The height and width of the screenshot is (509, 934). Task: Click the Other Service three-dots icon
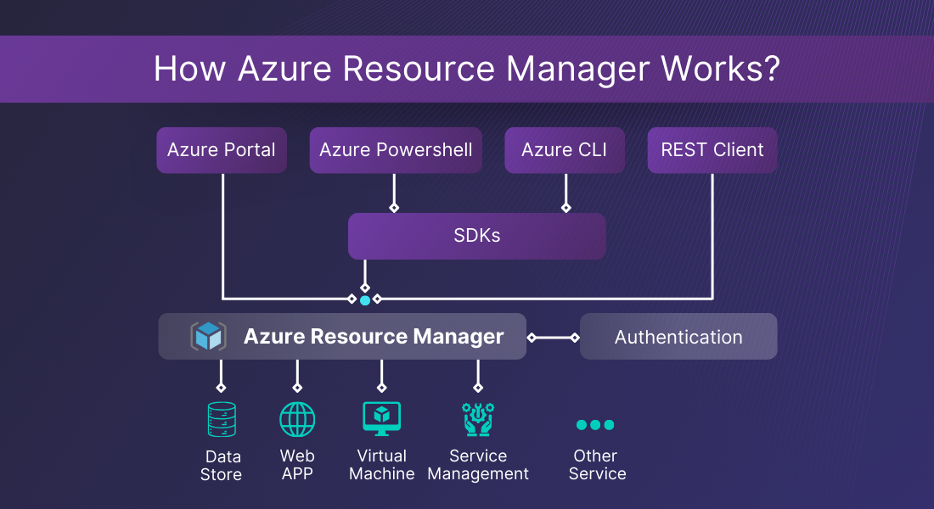point(595,424)
